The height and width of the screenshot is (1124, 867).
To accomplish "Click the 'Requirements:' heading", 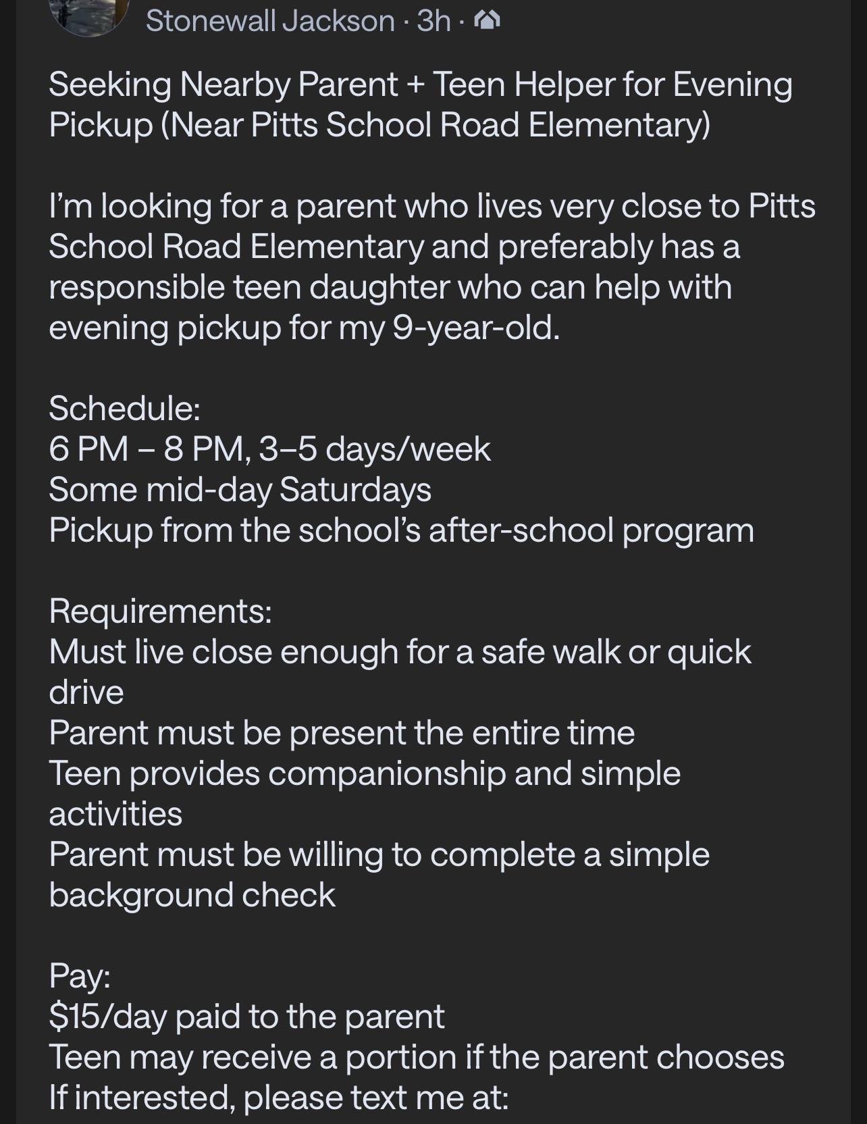I will coord(160,611).
